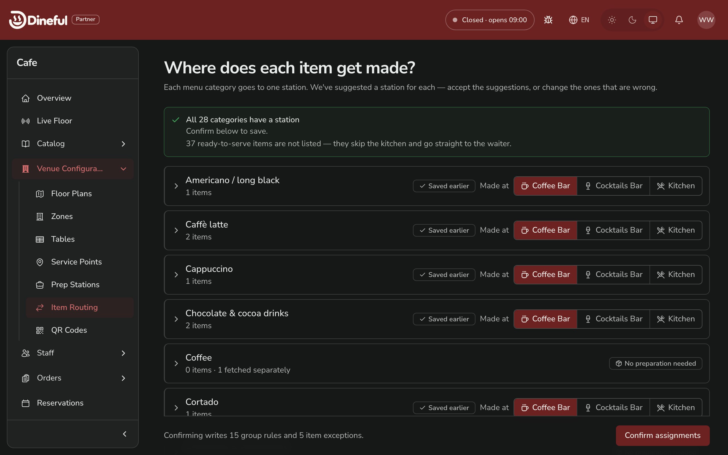Viewport: 728px width, 455px height.
Task: Select Item Routing in sidebar
Action: [x=80, y=307]
